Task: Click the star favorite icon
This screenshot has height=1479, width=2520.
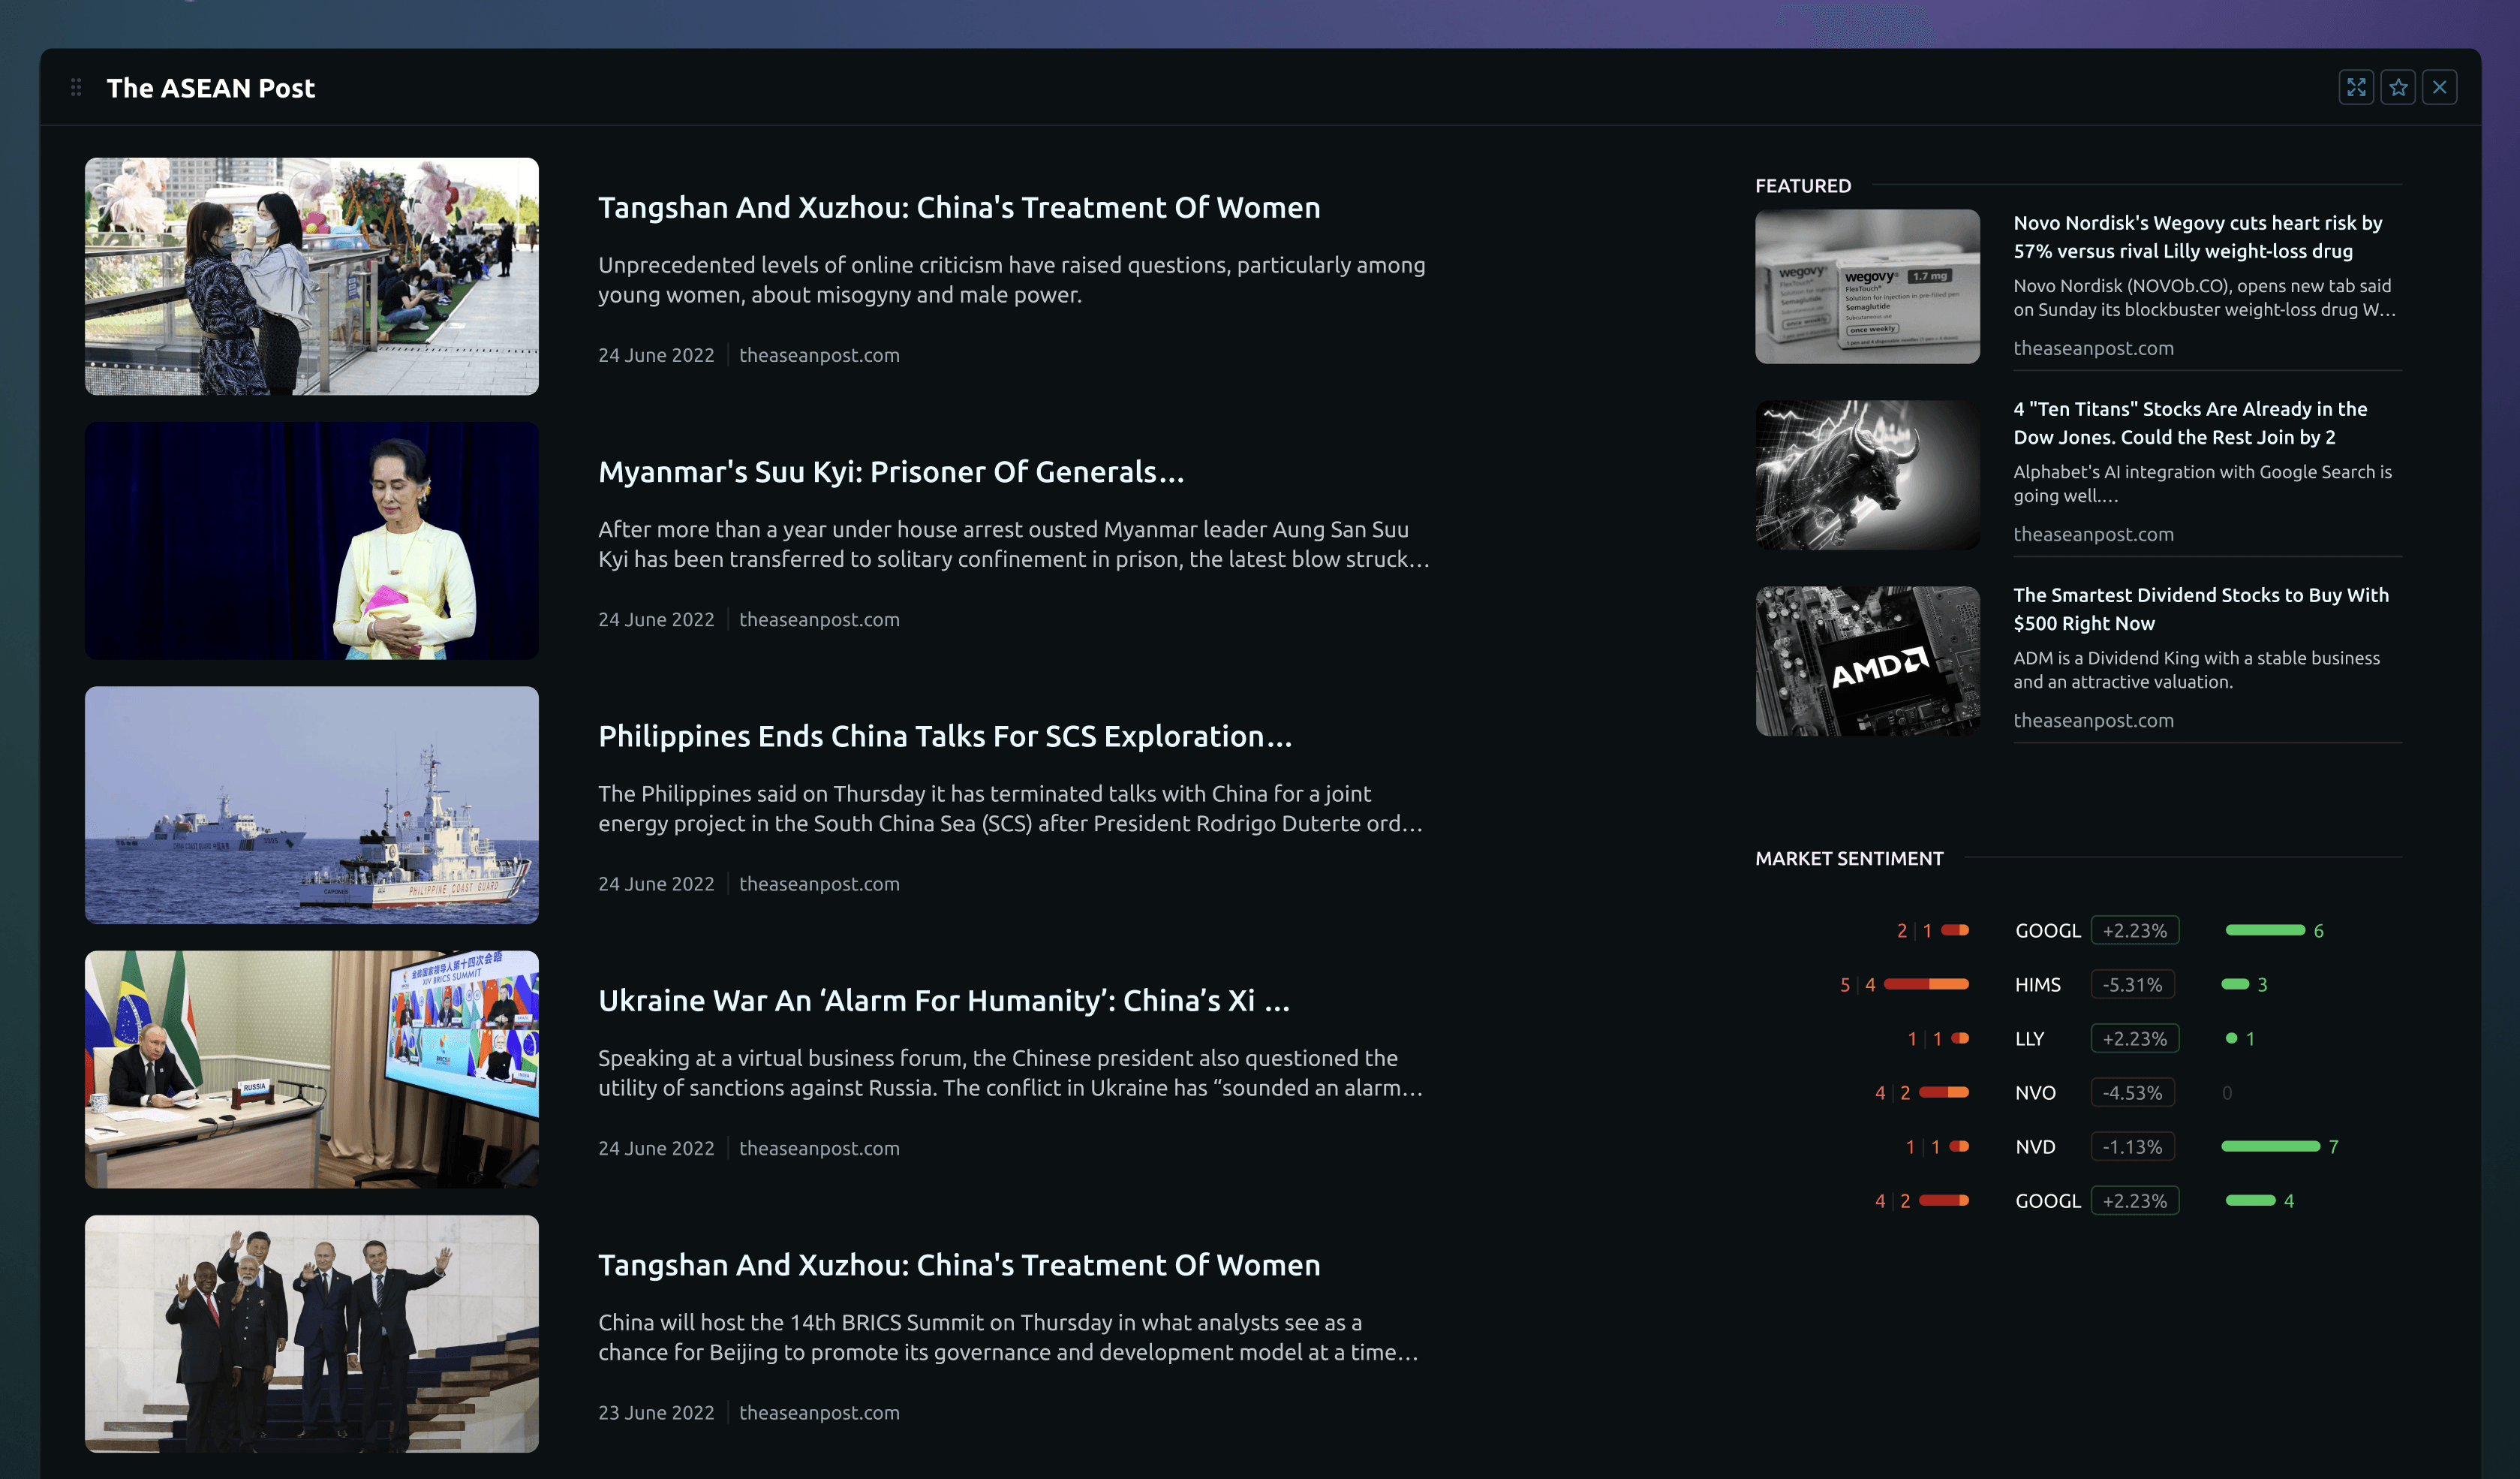Action: (2398, 88)
